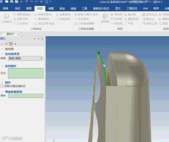Screen dimensions: 169x142
Task: Toggle 拾取光滑连接的边 checkbox
Action: [2, 86]
